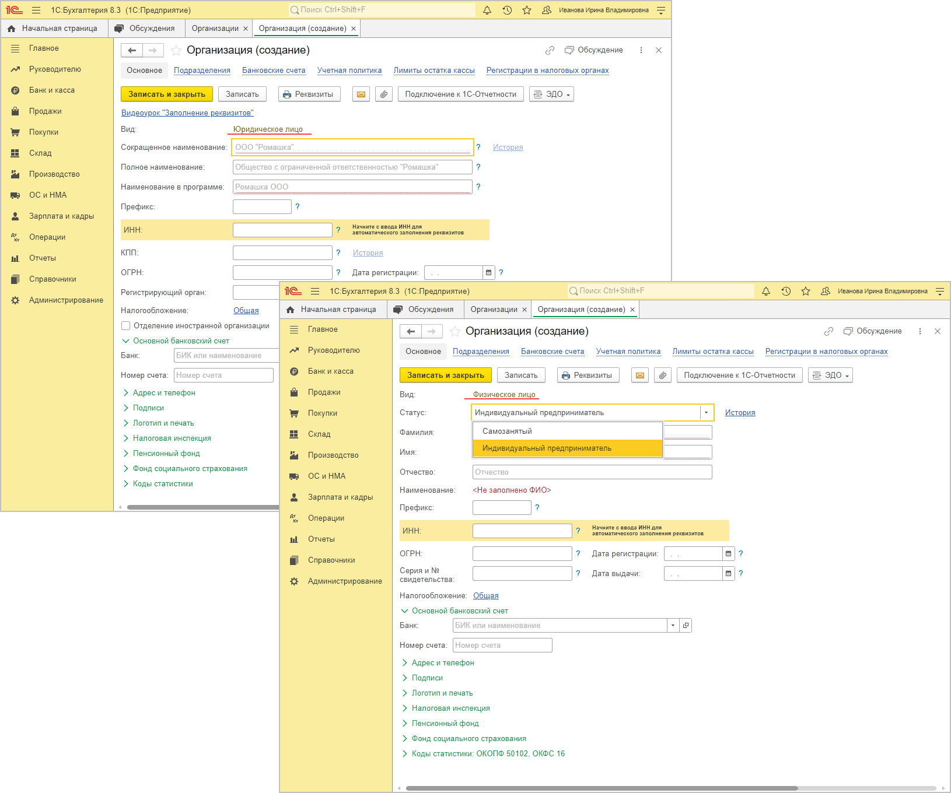Image resolution: width=951 pixels, height=793 pixels.
Task: Expand Адрес и телефон in front window
Action: click(x=442, y=662)
